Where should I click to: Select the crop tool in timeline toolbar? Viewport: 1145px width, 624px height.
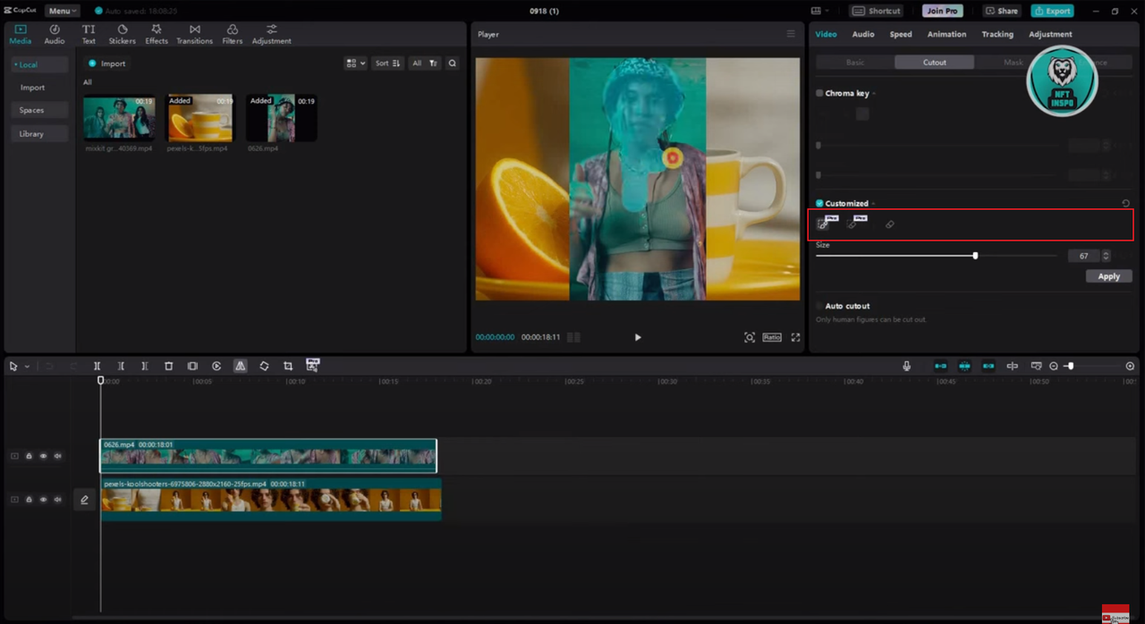(288, 367)
